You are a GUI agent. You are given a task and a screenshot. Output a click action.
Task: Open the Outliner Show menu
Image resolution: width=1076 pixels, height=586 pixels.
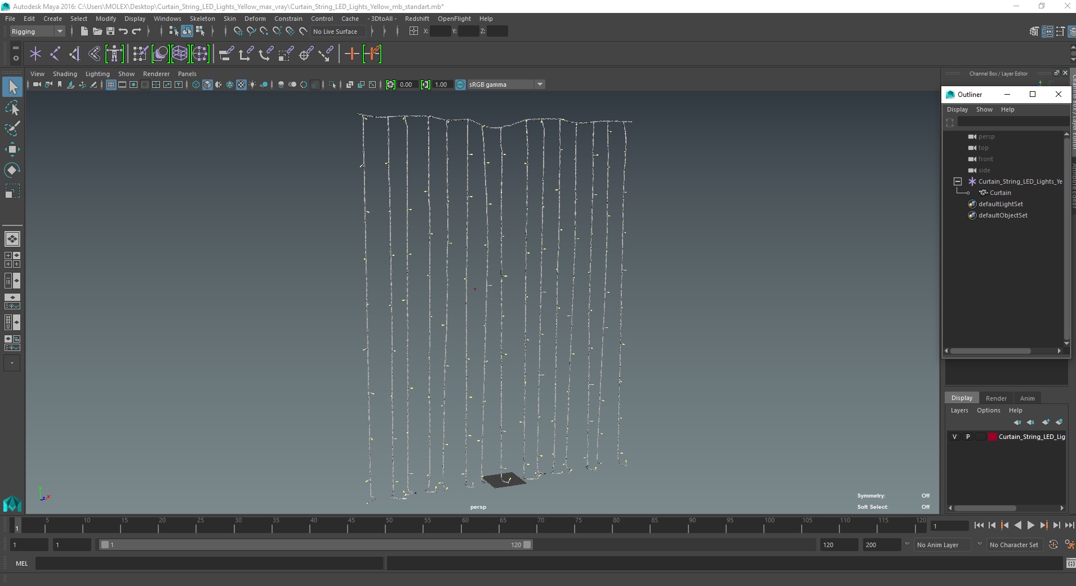pyautogui.click(x=984, y=109)
